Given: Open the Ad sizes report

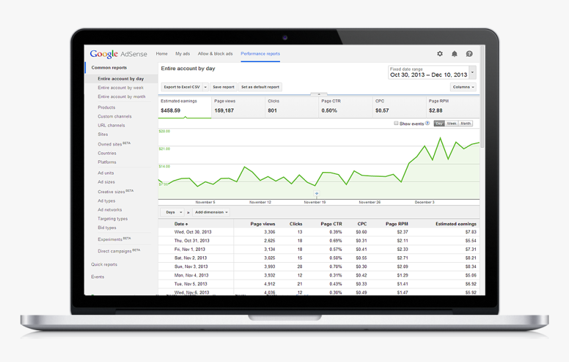Looking at the screenshot, I should (107, 182).
